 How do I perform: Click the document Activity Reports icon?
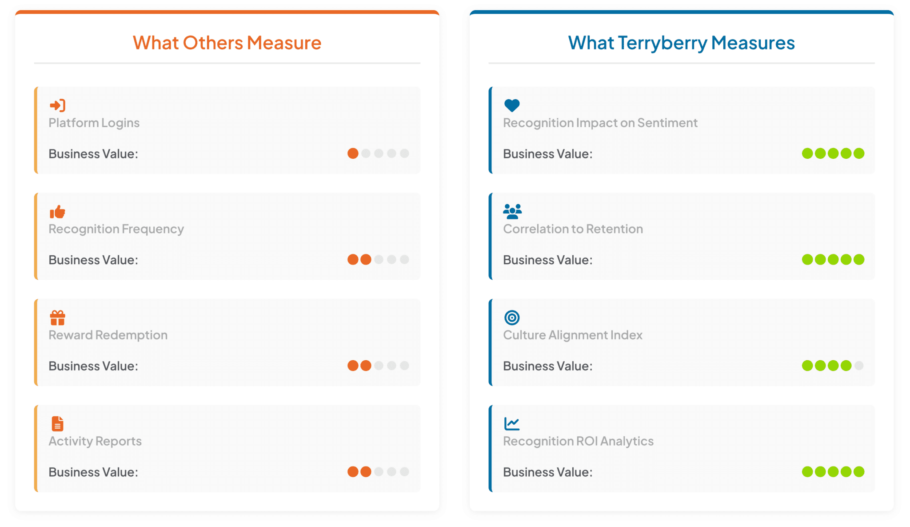point(57,424)
